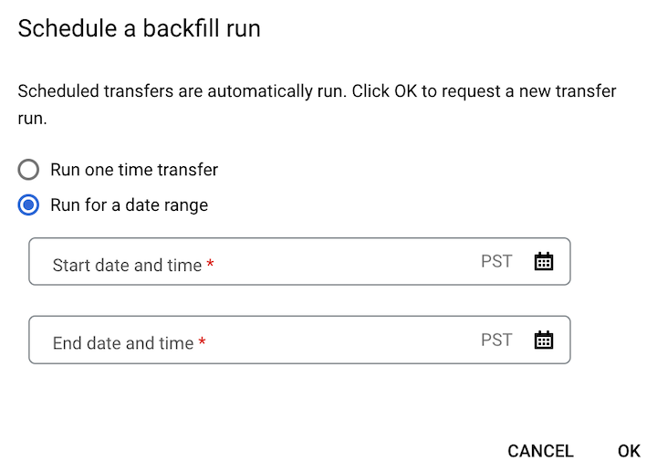Click the blue dot inside the selected radio
The width and height of the screenshot is (657, 472).
(29, 205)
